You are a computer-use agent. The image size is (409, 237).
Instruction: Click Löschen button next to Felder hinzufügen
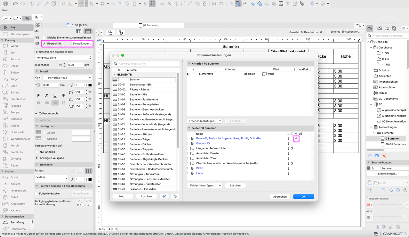235,185
